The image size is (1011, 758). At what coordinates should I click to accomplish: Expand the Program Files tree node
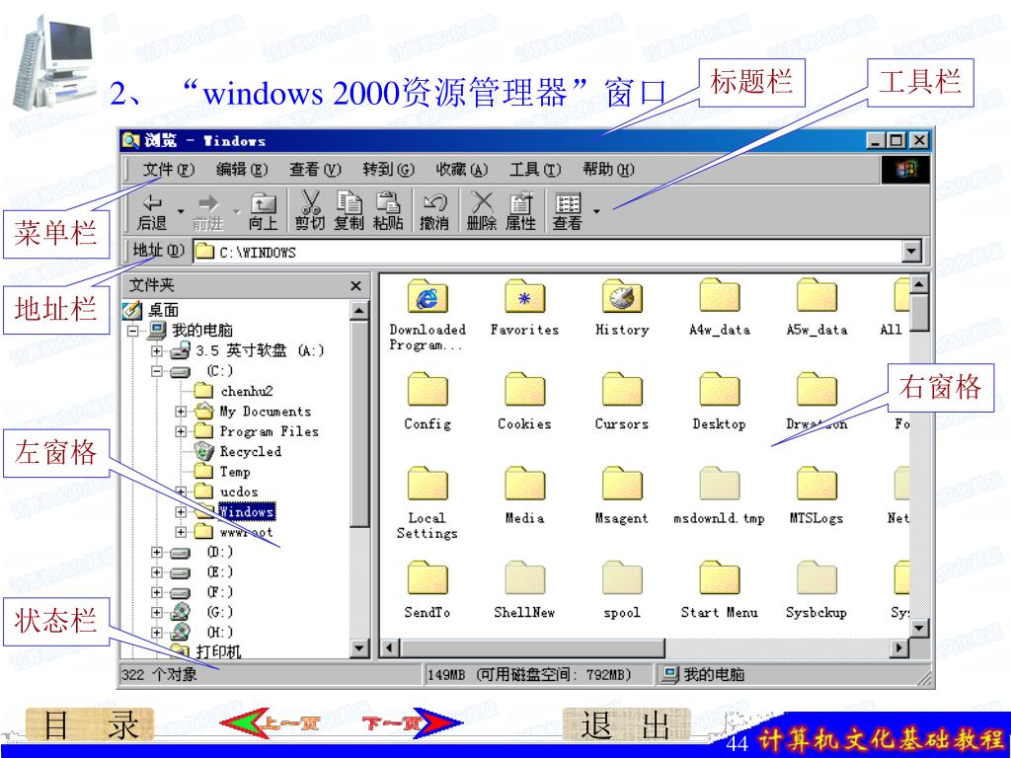point(182,431)
